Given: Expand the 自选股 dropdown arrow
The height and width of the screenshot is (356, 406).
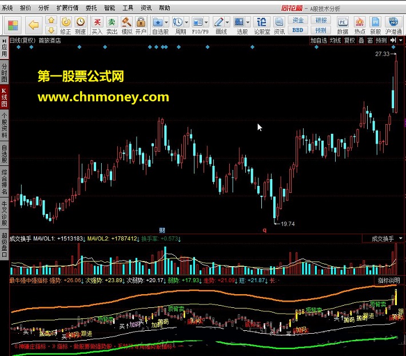Looking at the screenshot, I should (x=166, y=22).
